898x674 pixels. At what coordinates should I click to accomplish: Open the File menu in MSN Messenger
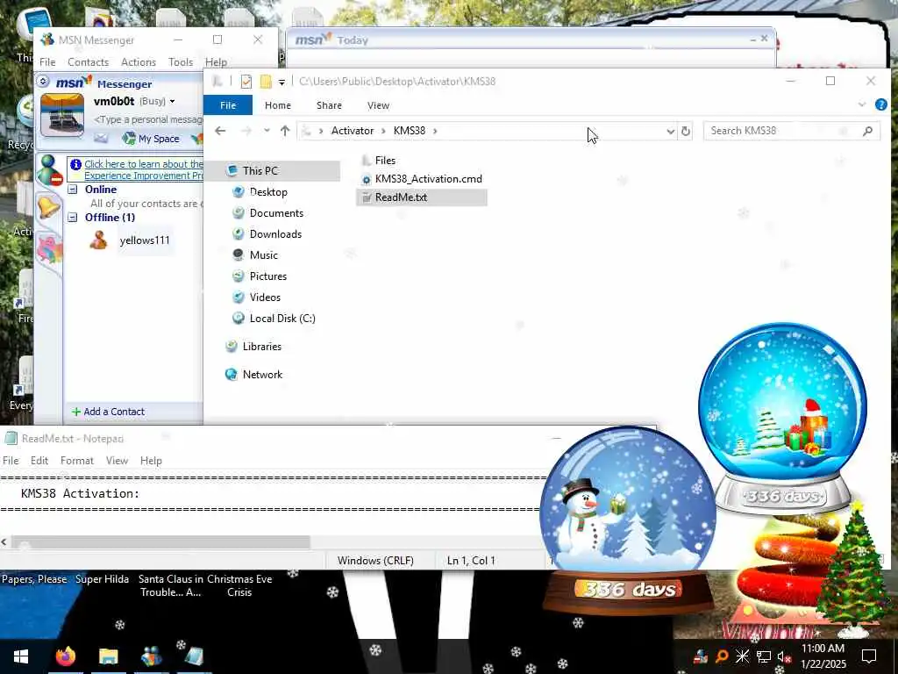pos(47,62)
